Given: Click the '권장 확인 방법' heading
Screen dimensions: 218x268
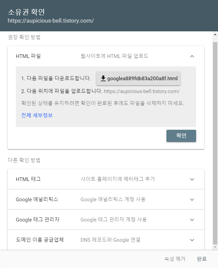Looking at the screenshot, I should coord(24,37).
